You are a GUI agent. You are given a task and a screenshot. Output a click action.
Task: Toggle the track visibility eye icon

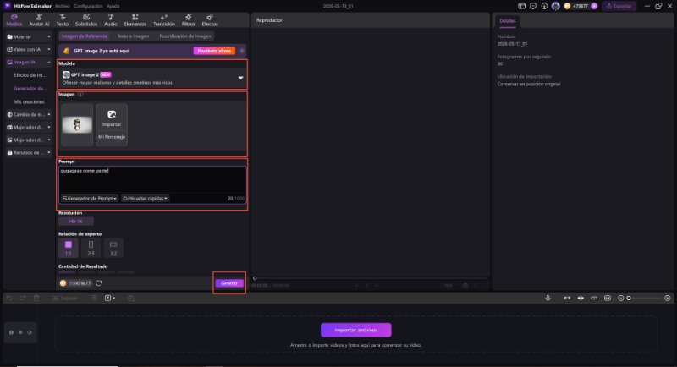pos(20,332)
